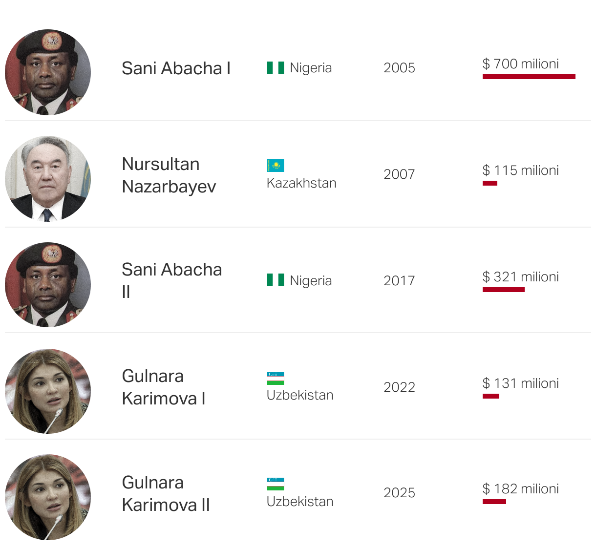Select Sani Abacha II portrait photo
Image resolution: width=596 pixels, height=550 pixels.
click(x=48, y=285)
